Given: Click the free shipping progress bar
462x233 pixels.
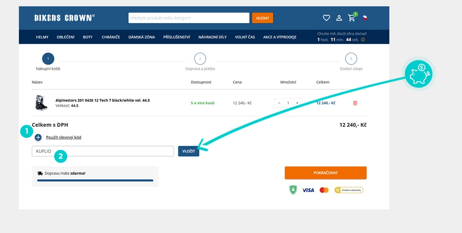Looking at the screenshot, I should pos(95,180).
